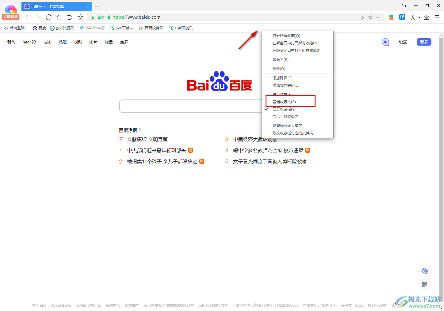This screenshot has height=311, width=444.
Task: Choose 管理收藏夹(B) from context menu
Action: click(x=297, y=102)
